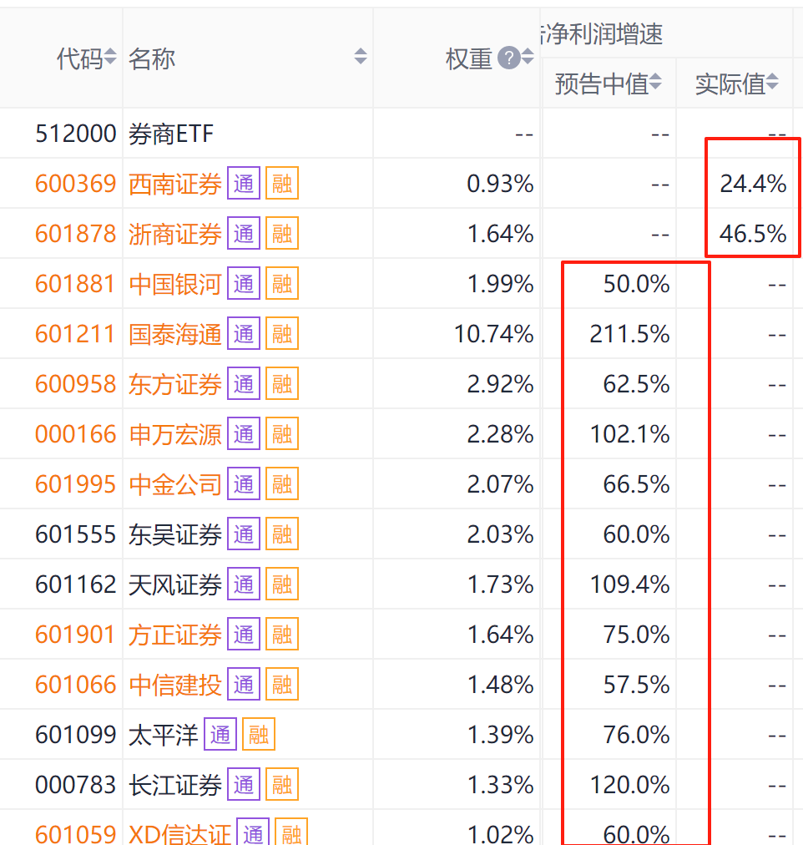
Task: Click 通 badge next to 方正证券
Action: pos(244,635)
